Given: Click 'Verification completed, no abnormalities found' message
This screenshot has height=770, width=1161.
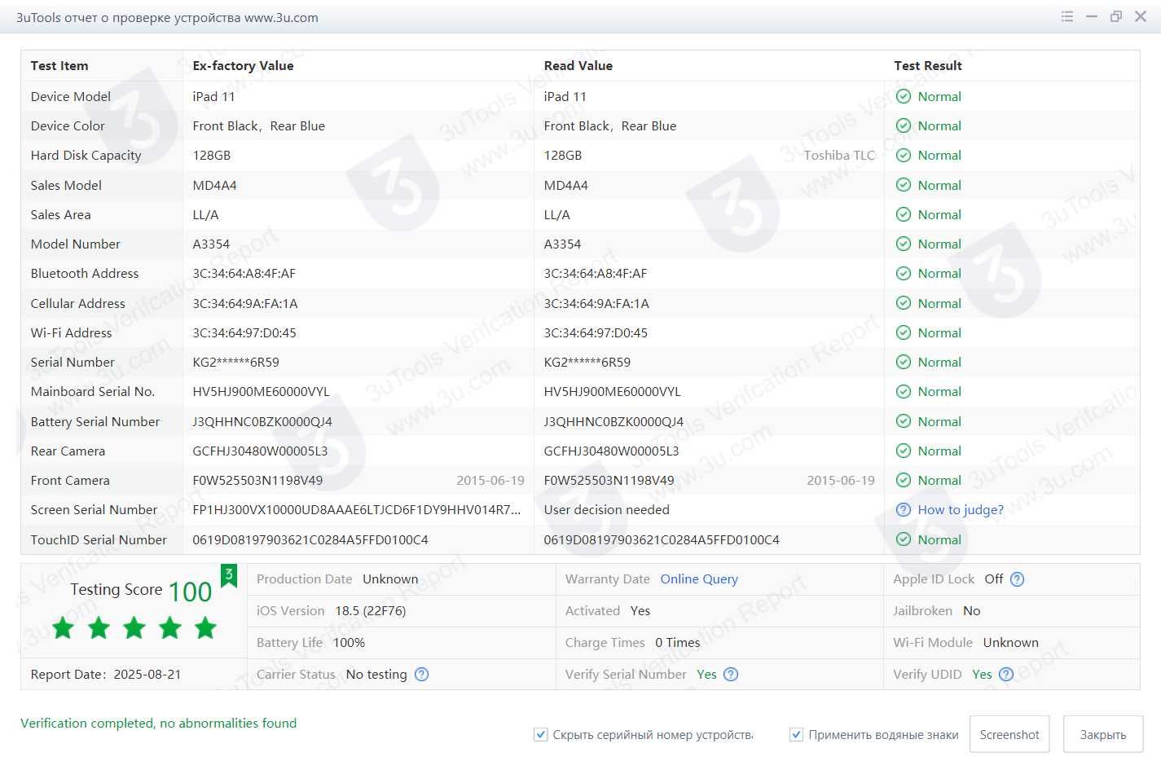Looking at the screenshot, I should pyautogui.click(x=159, y=724).
